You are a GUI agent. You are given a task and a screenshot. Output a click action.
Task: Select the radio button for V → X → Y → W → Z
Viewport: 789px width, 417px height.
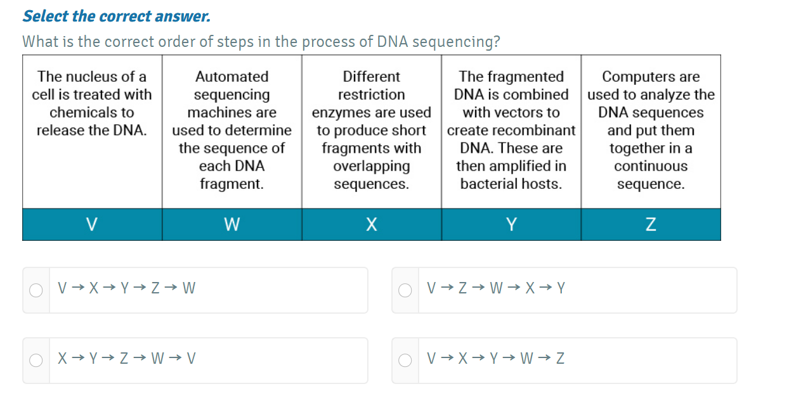coord(405,361)
